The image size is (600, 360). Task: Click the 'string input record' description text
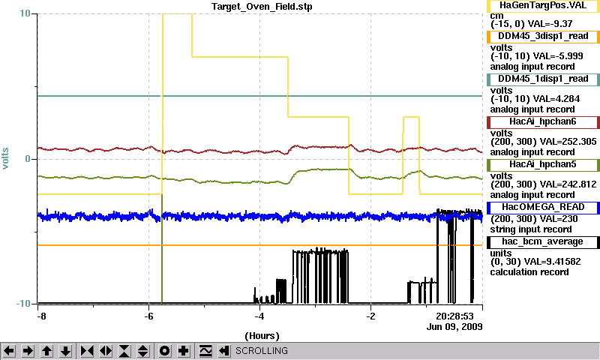[531, 229]
